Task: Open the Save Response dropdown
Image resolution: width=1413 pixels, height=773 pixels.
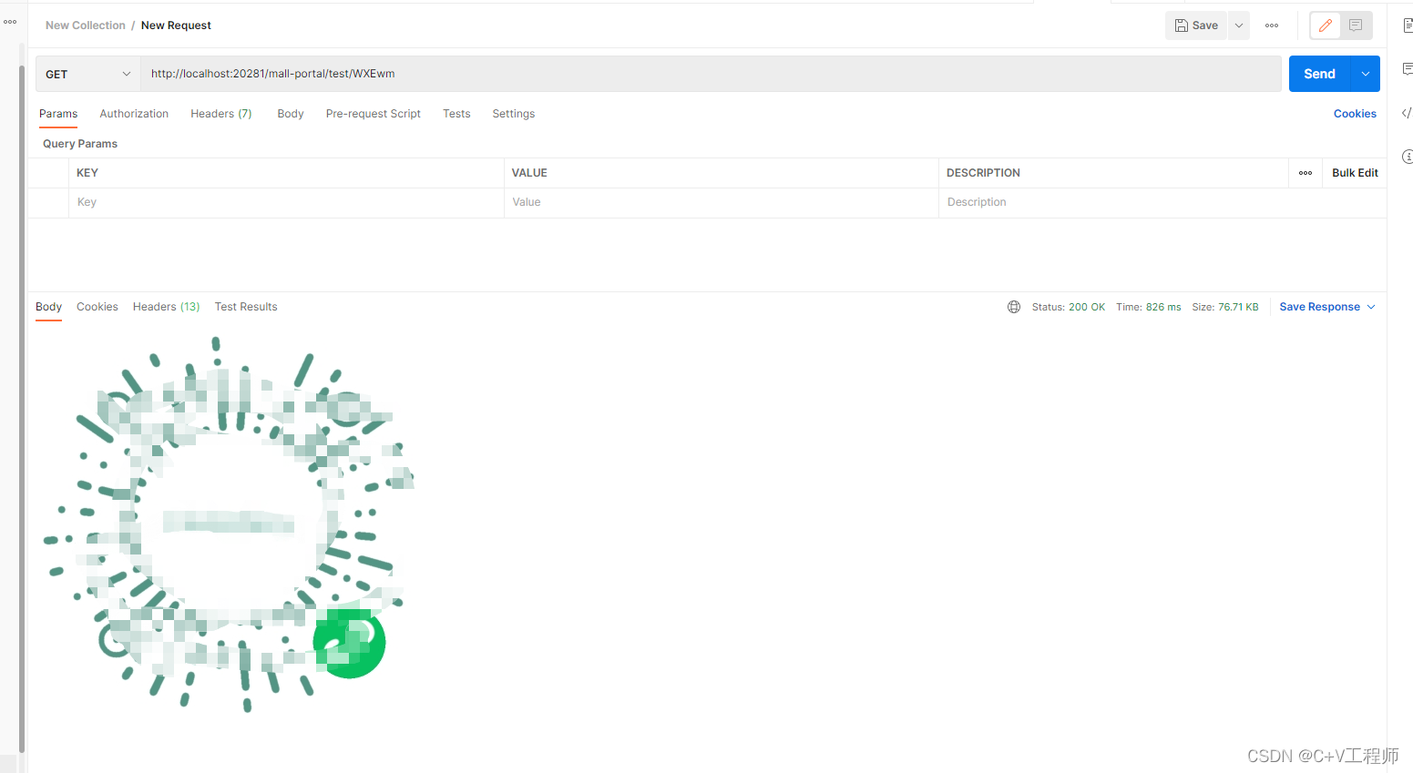Action: click(x=1327, y=307)
